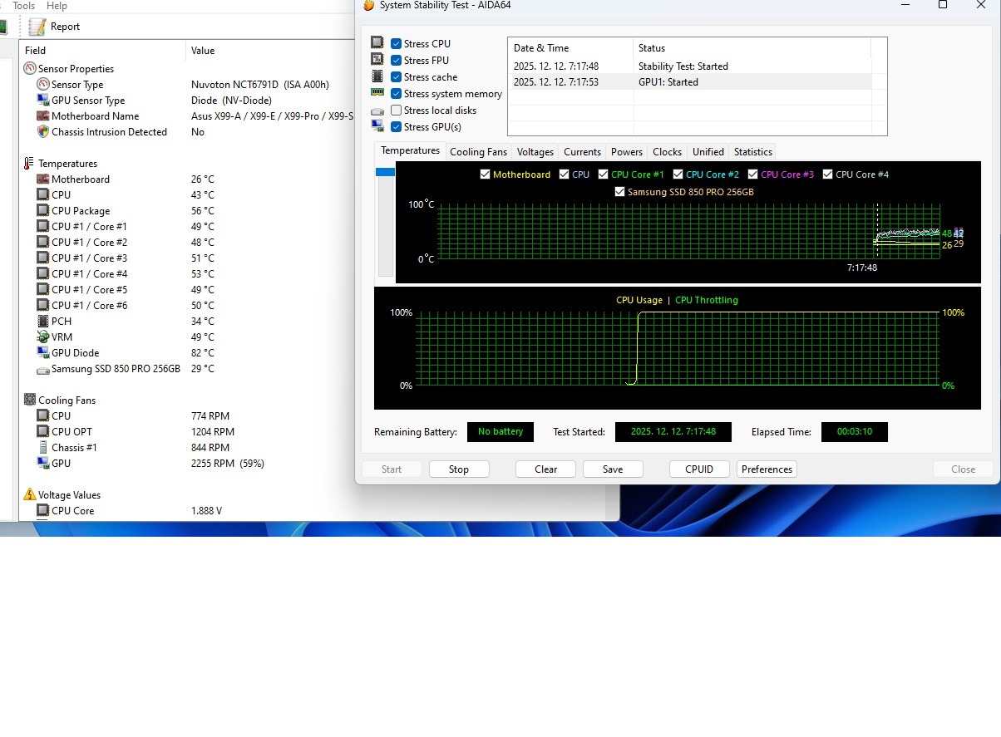Click the Report icon in AIDA64 toolbar
Image resolution: width=1001 pixels, height=737 pixels.
[37, 27]
